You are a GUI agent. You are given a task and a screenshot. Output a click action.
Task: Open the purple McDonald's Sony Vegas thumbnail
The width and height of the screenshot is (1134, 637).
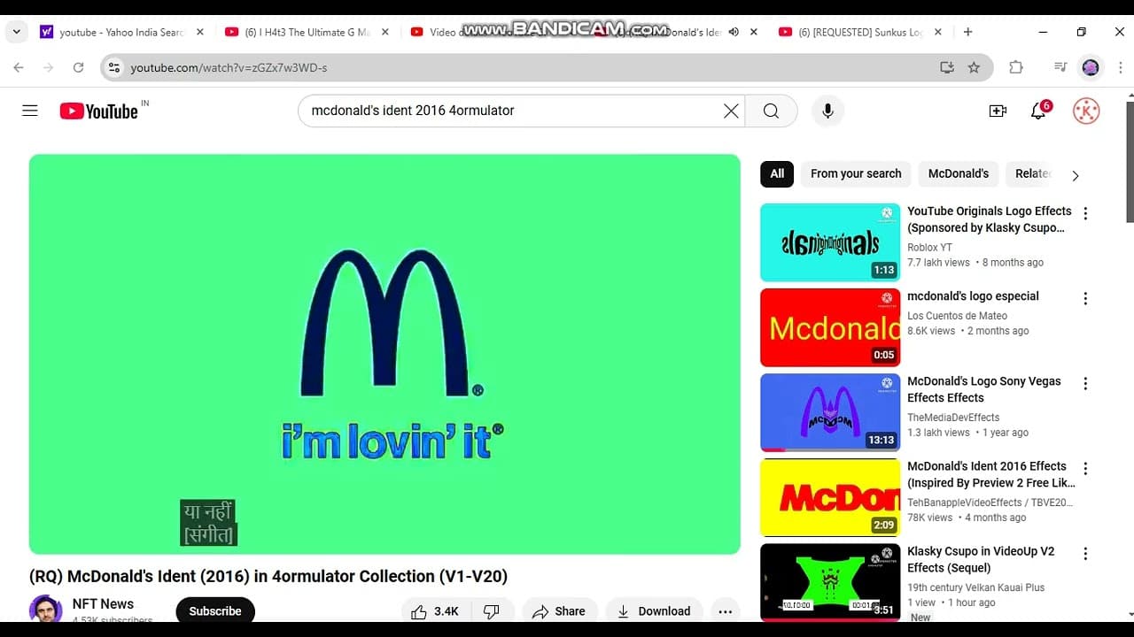pyautogui.click(x=830, y=412)
